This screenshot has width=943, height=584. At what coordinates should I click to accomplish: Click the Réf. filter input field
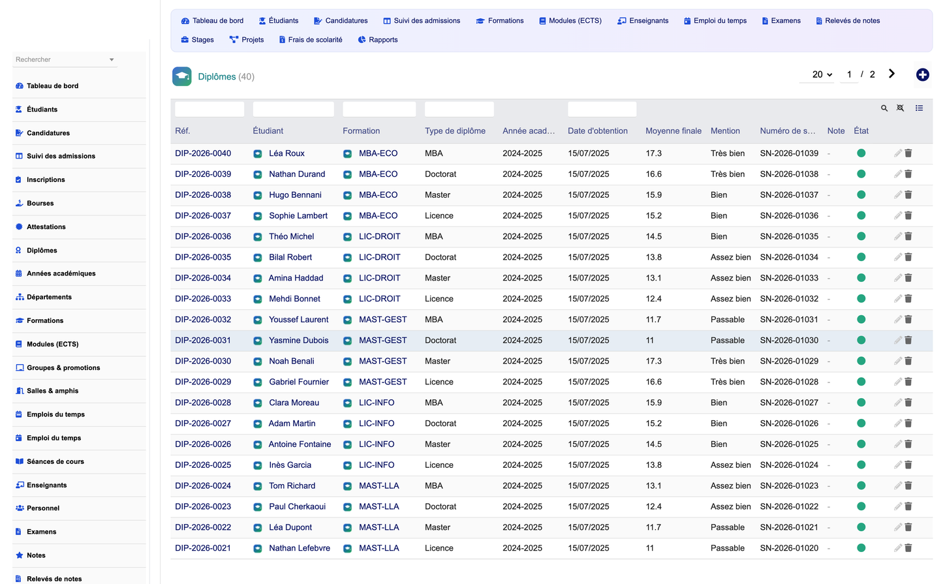point(209,109)
